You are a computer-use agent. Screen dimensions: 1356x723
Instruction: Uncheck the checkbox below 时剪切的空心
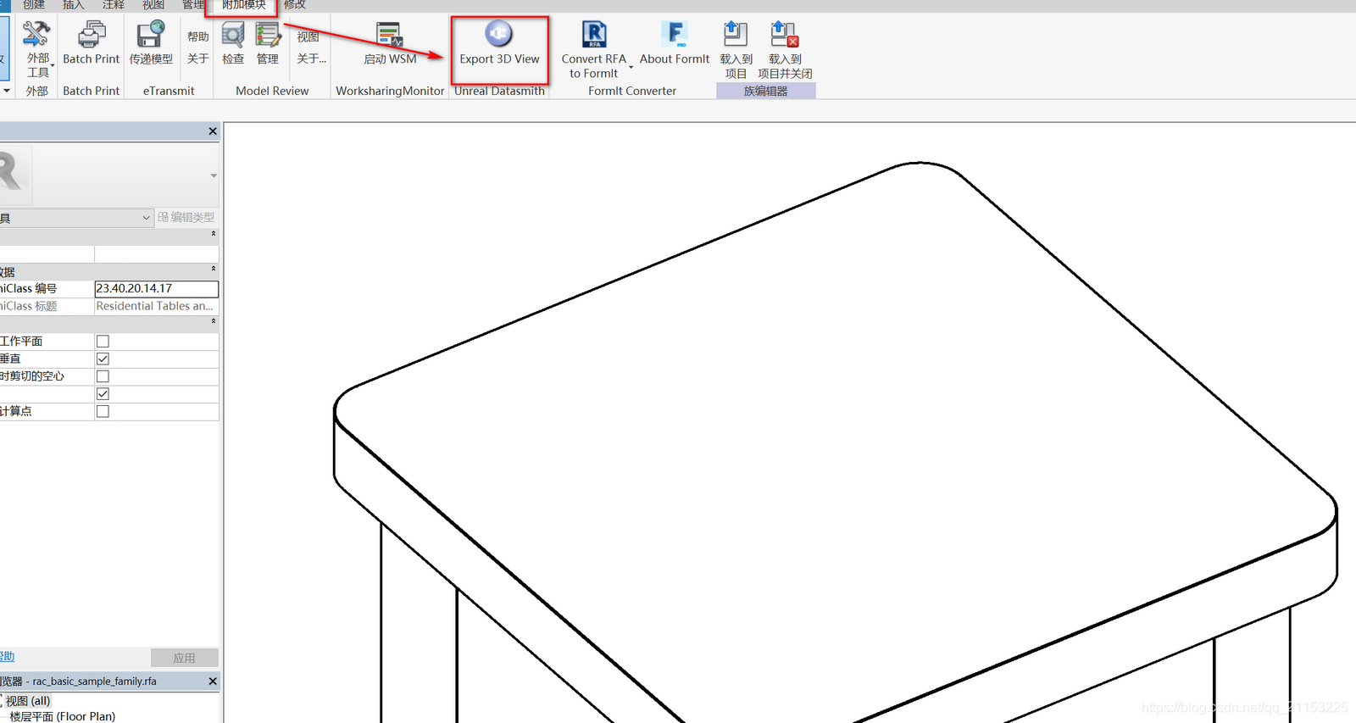(x=103, y=394)
